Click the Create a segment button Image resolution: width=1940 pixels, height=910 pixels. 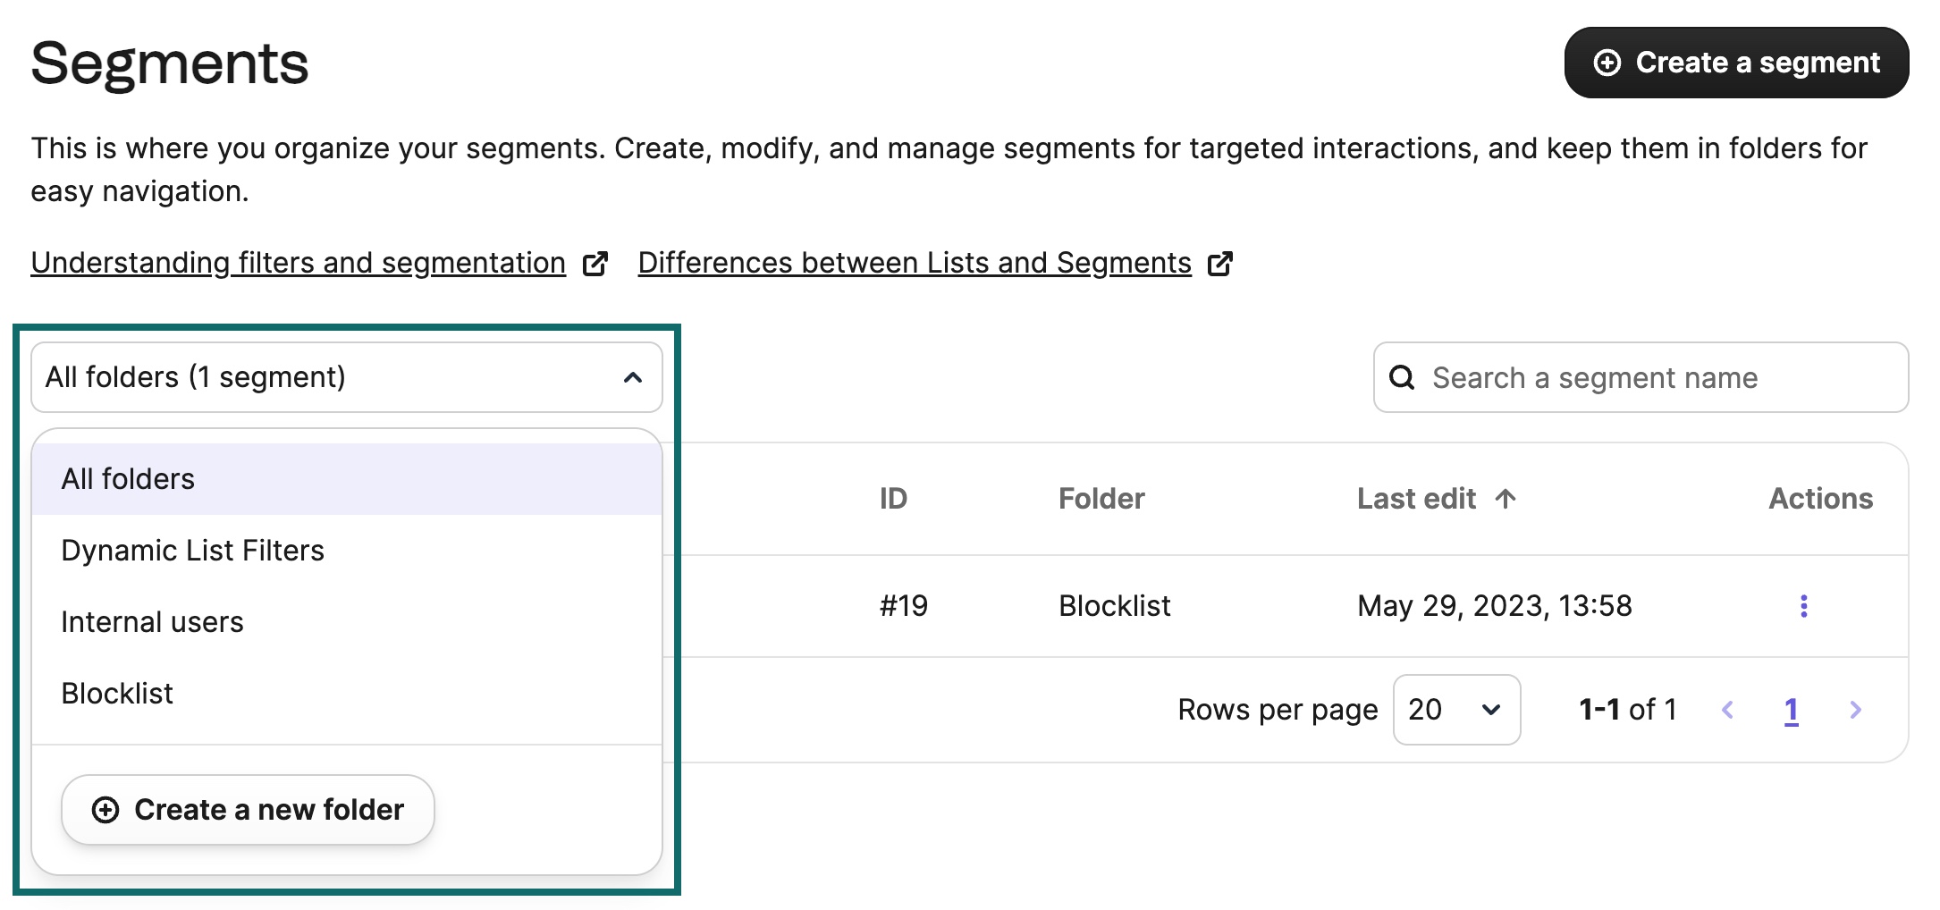click(x=1736, y=63)
